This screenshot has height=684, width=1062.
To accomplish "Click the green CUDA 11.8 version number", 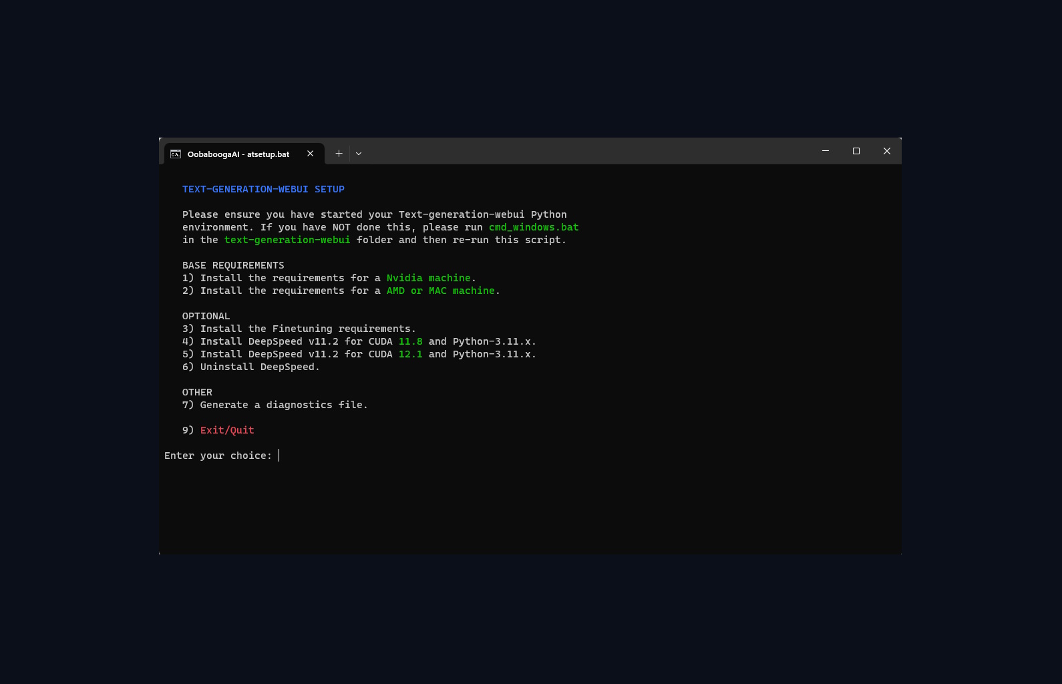I will [x=411, y=341].
